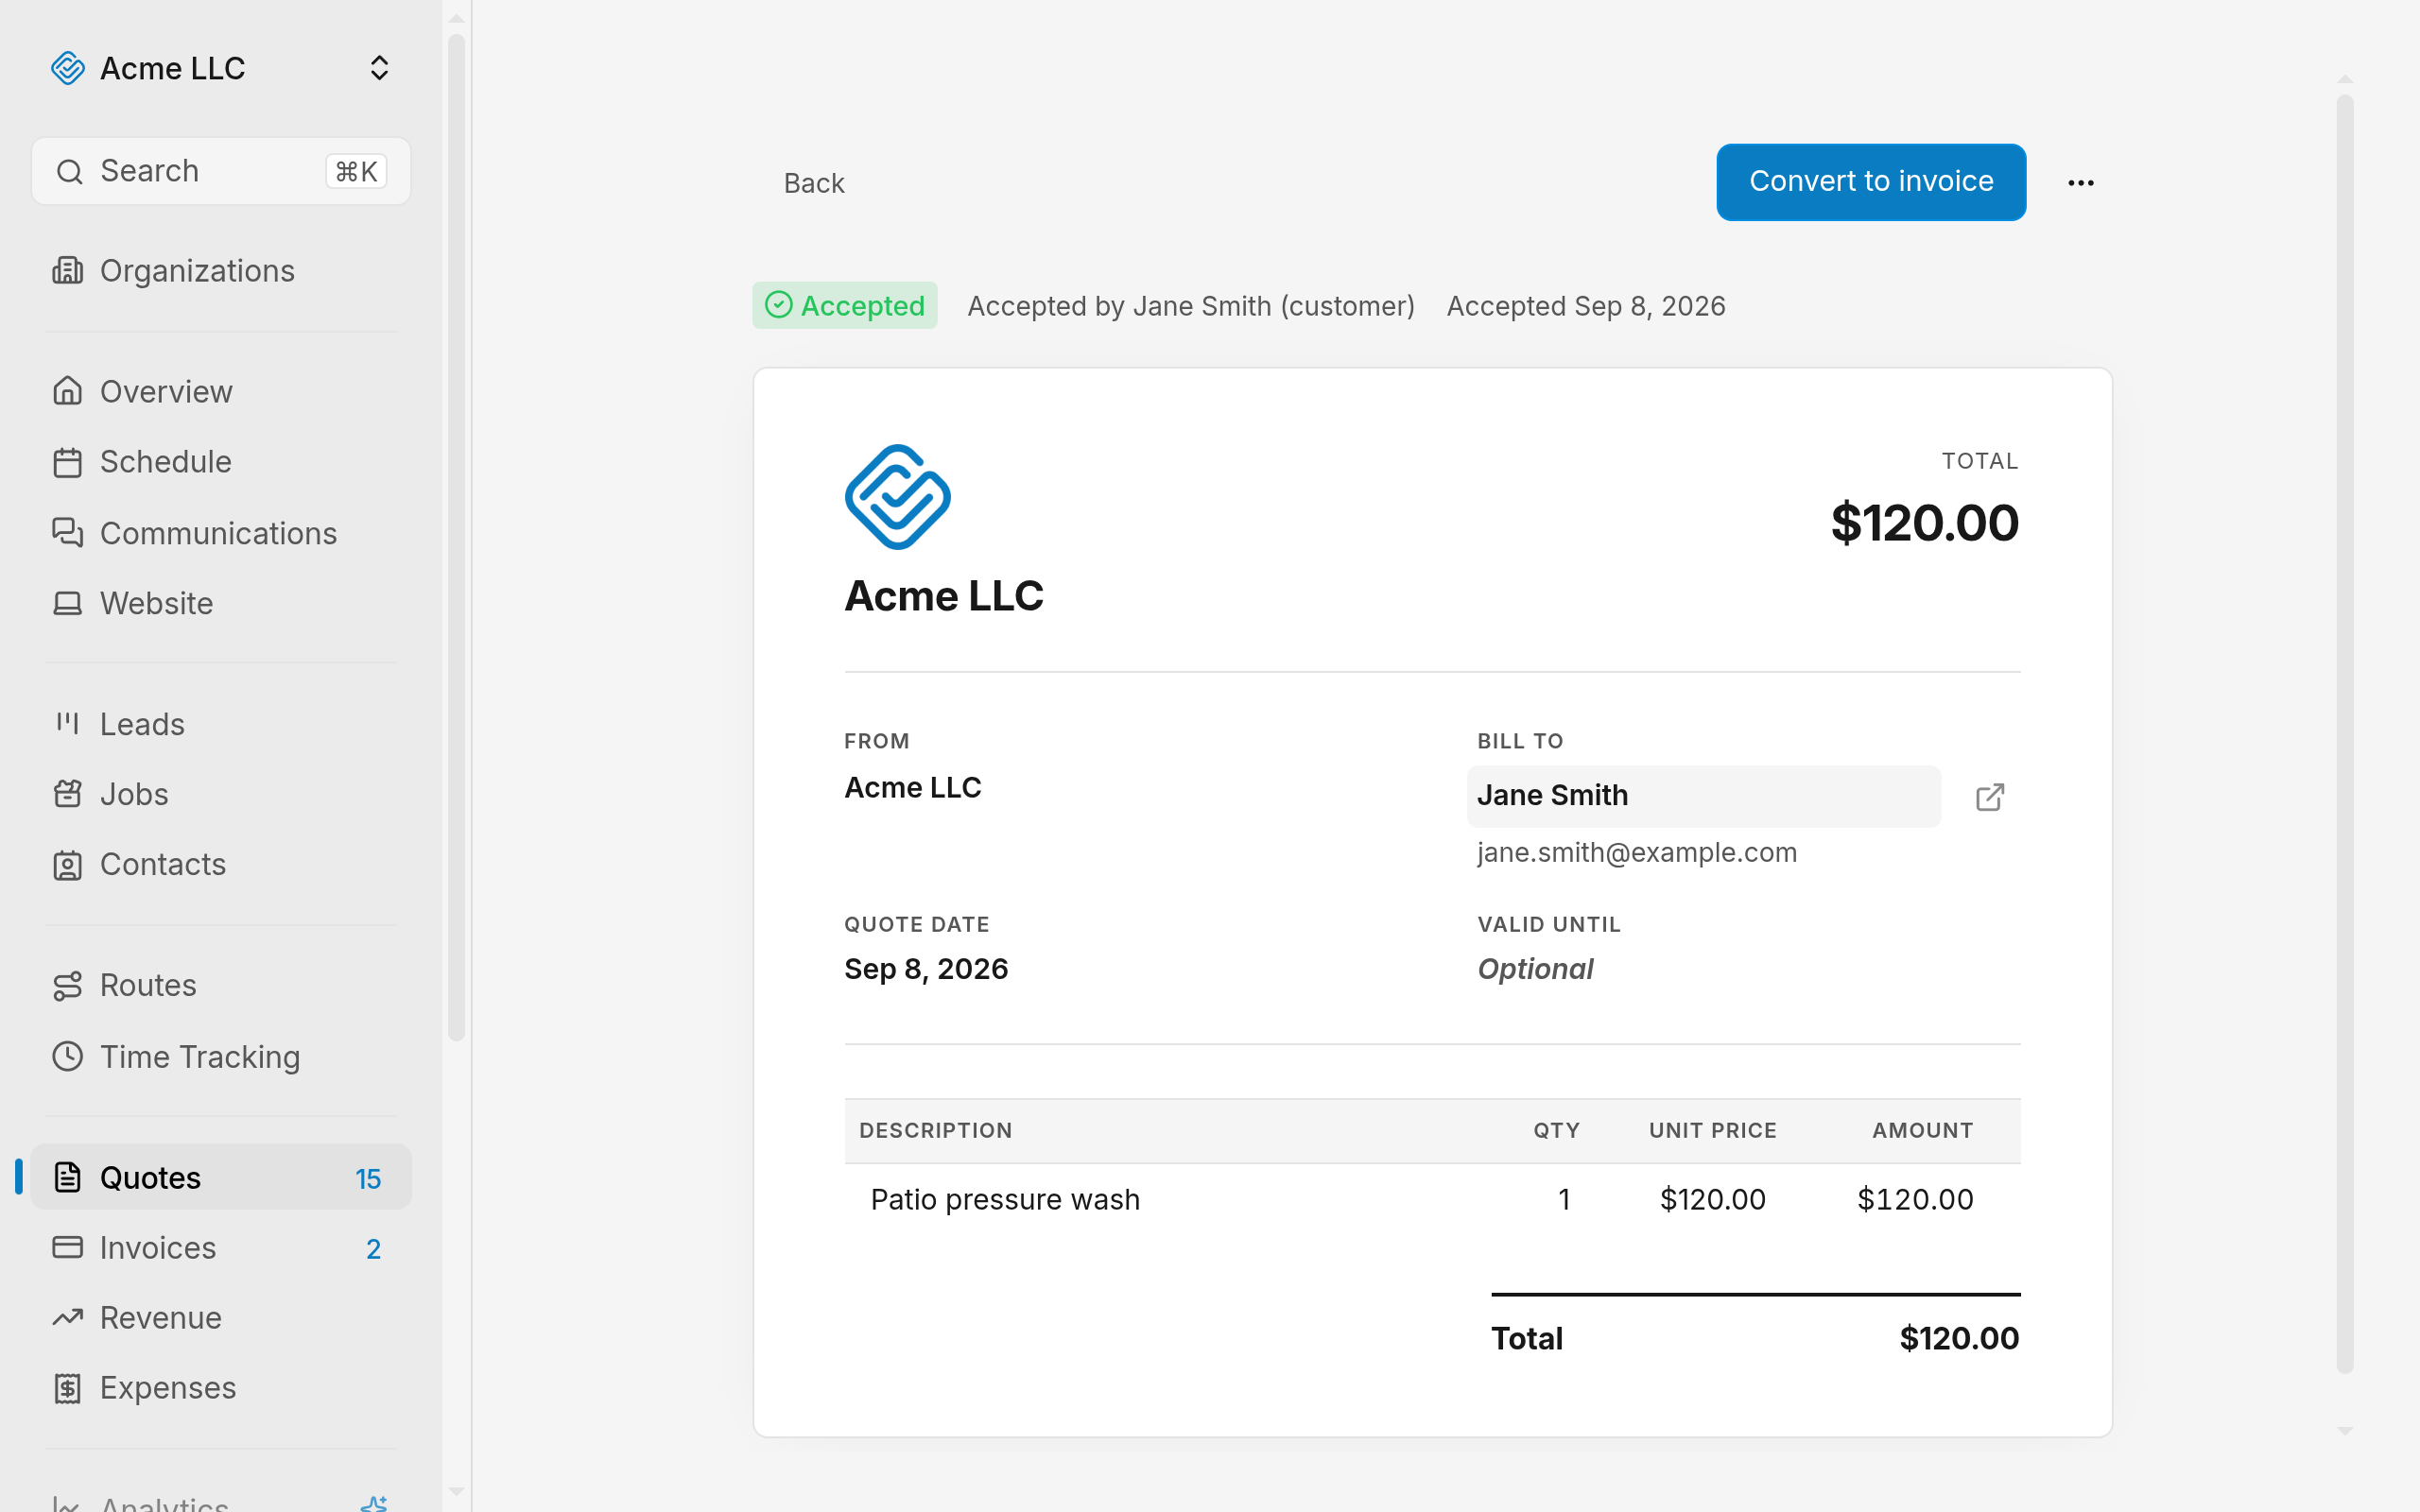The image size is (2420, 1512).
Task: Click the Revenue trend icon
Action: [67, 1317]
